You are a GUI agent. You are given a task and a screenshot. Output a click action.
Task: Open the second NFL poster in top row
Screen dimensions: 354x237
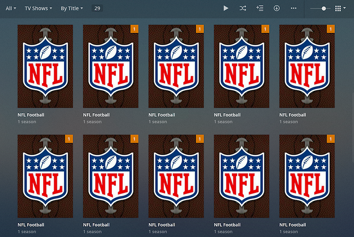tap(111, 66)
